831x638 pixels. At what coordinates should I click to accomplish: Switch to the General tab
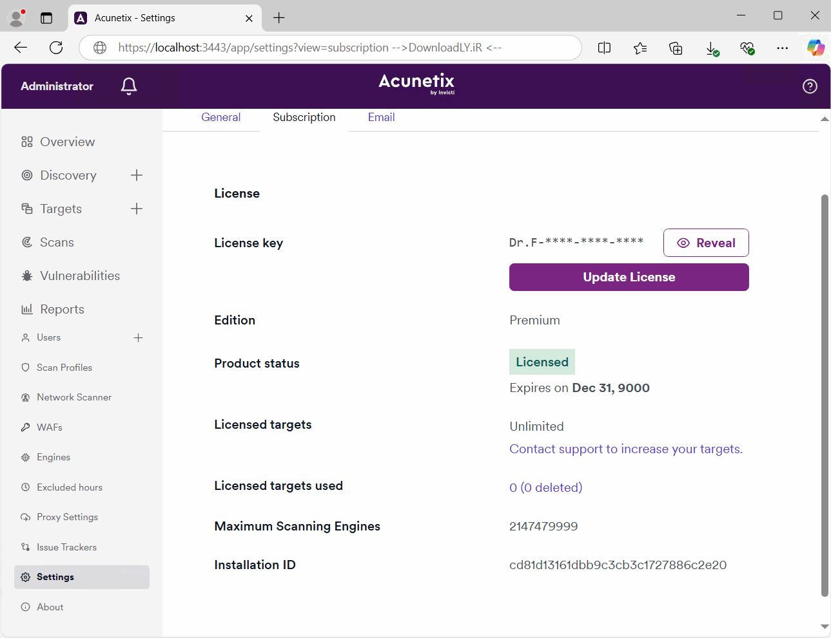(220, 117)
